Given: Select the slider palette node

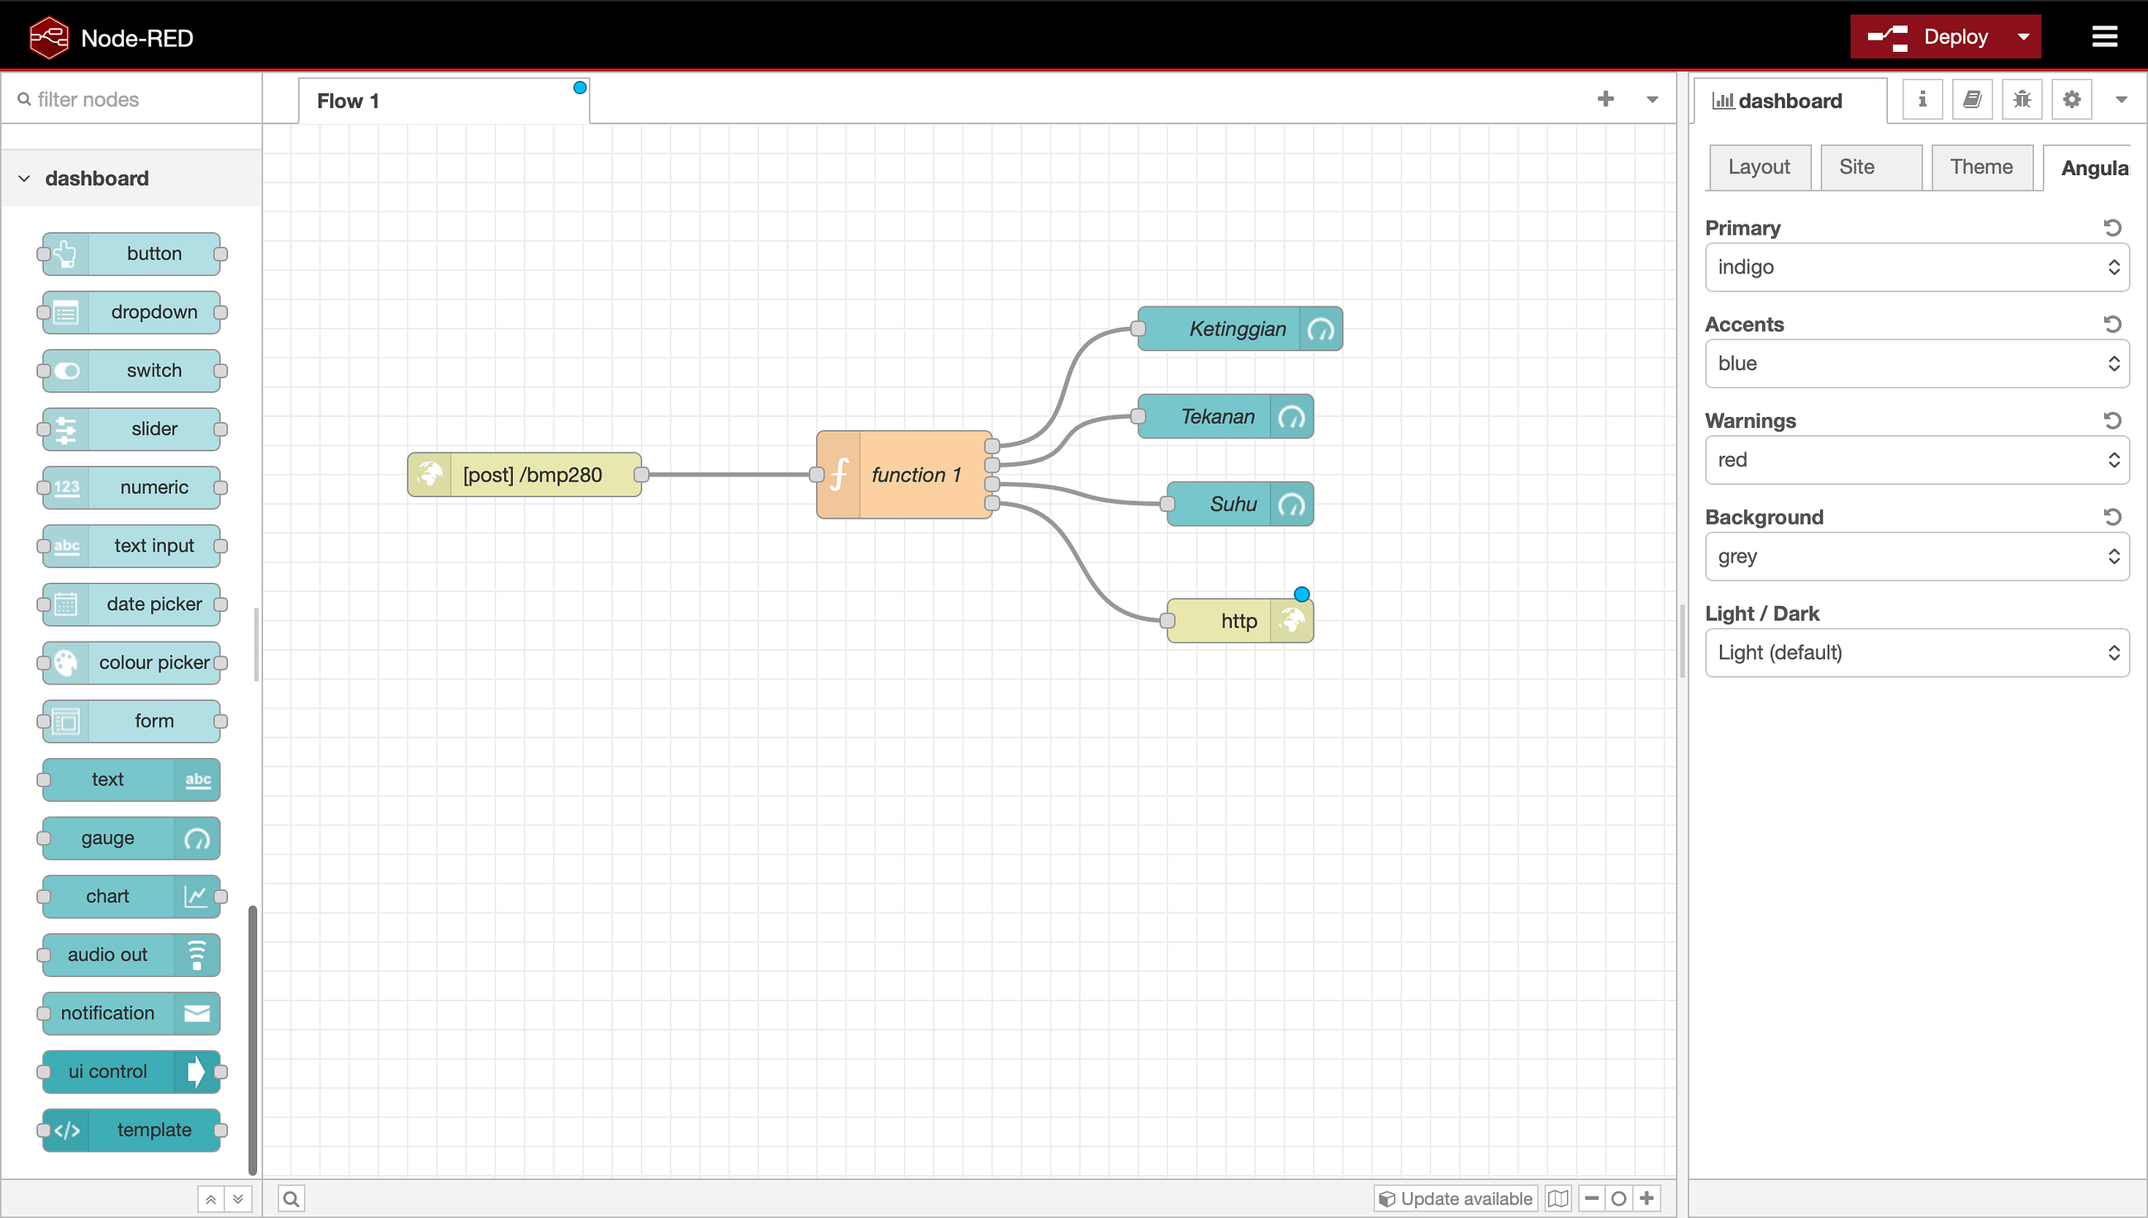Looking at the screenshot, I should point(131,429).
